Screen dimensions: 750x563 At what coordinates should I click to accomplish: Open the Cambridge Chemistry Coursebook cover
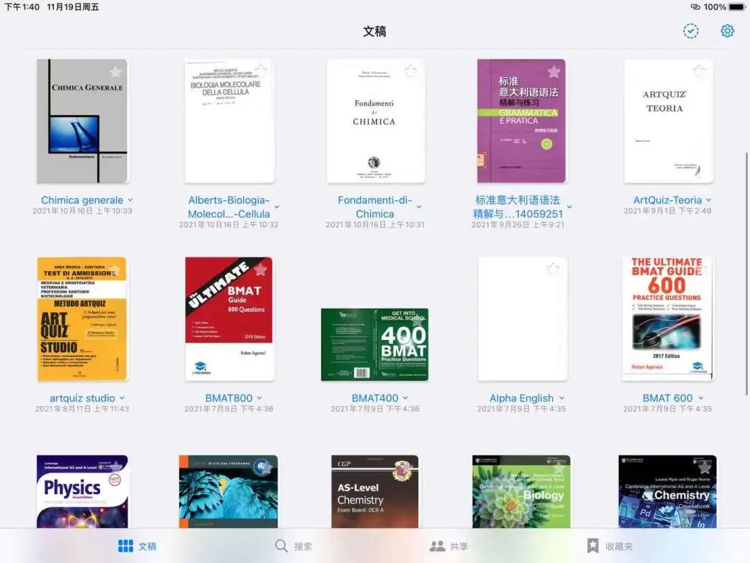pyautogui.click(x=667, y=491)
